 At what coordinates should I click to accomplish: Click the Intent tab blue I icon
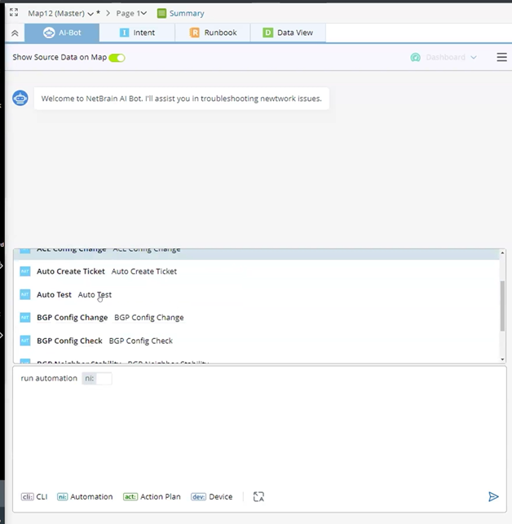pos(124,33)
